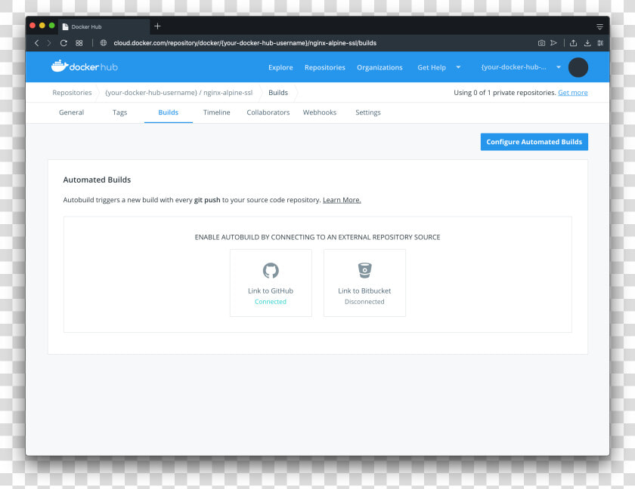Open downloads icon in browser toolbar
635x489 pixels.
[587, 43]
